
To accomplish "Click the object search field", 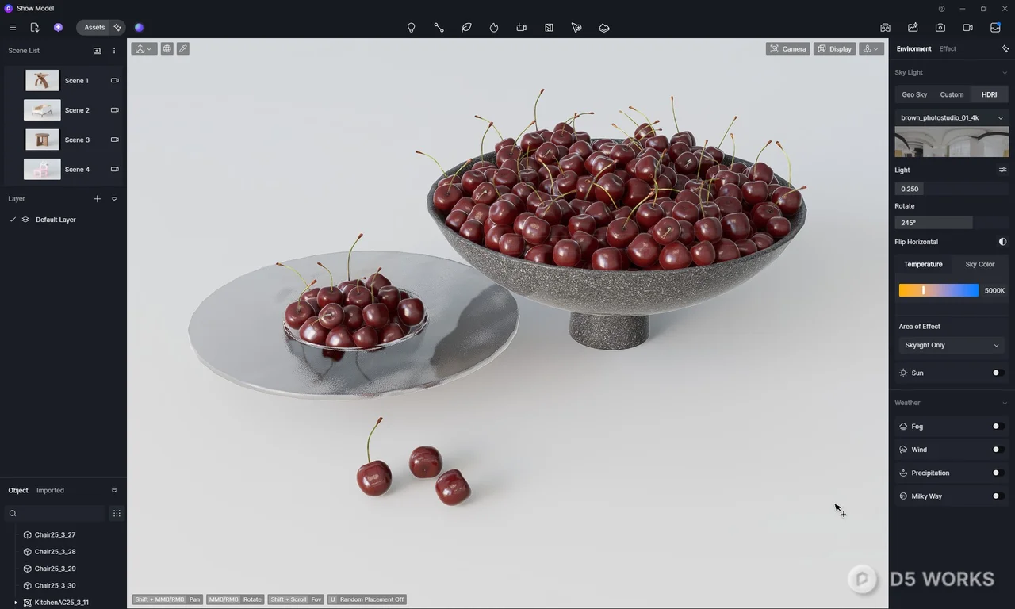I will pos(56,513).
